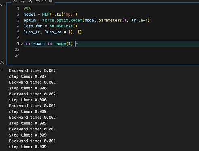Click the 'mps' string in line 2
The width and height of the screenshot is (199, 151).
click(x=69, y=14)
